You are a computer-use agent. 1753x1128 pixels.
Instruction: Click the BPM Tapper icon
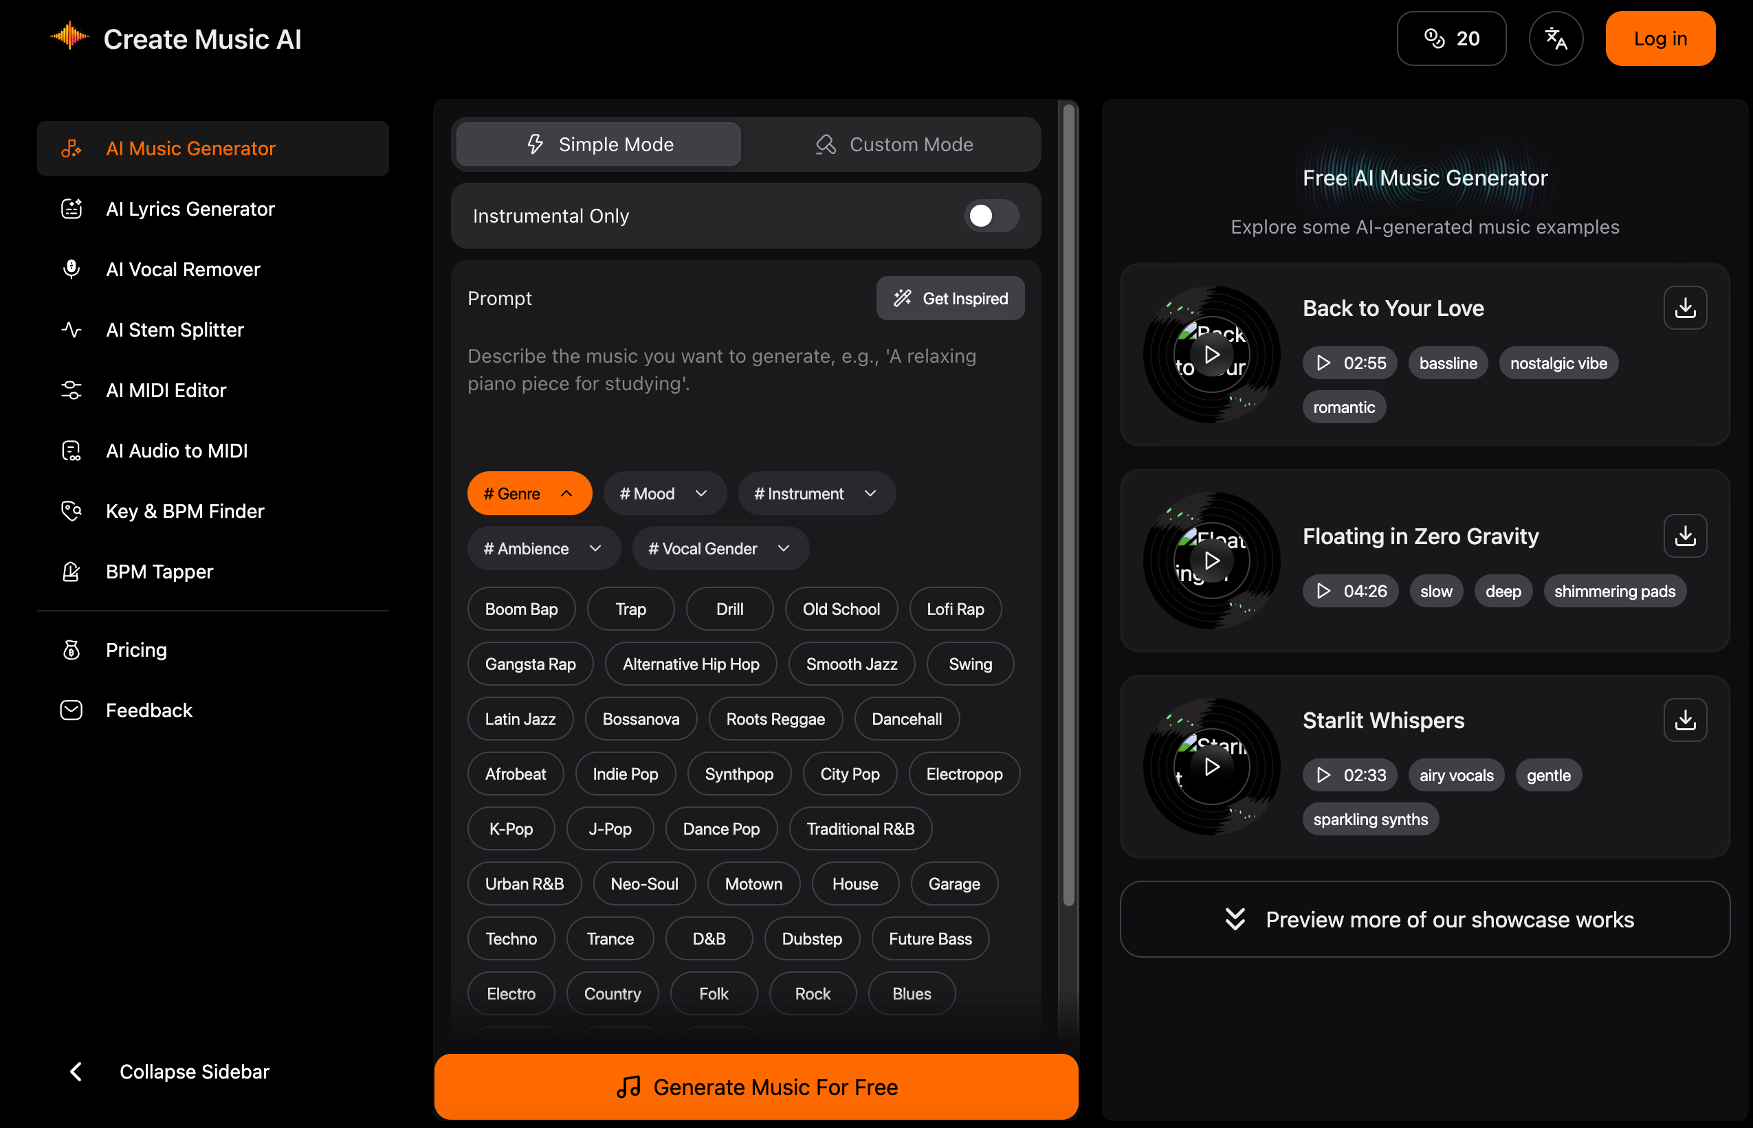[x=70, y=572]
